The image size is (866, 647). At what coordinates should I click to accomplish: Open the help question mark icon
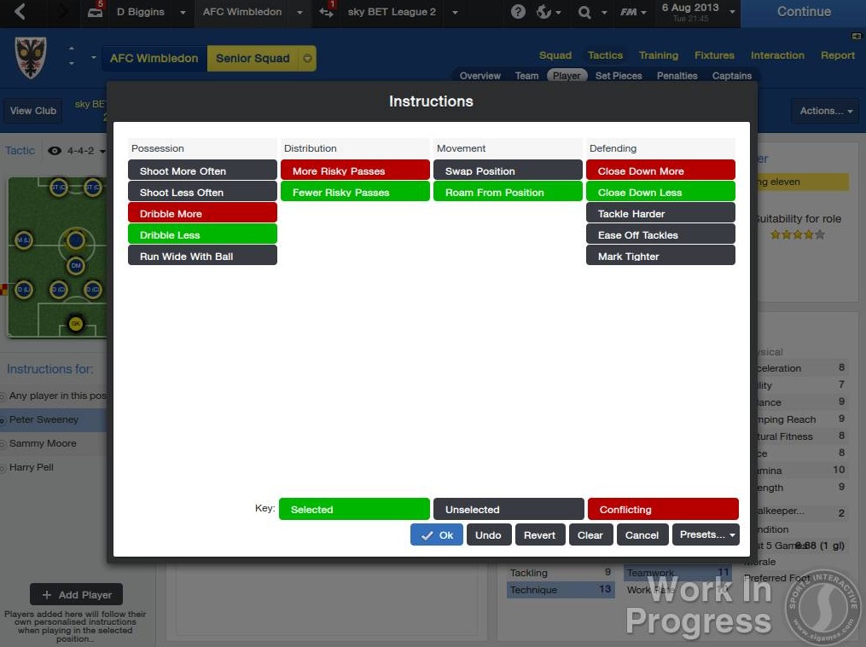[518, 12]
